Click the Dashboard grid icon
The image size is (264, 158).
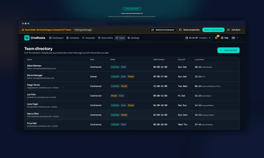(x=50, y=38)
